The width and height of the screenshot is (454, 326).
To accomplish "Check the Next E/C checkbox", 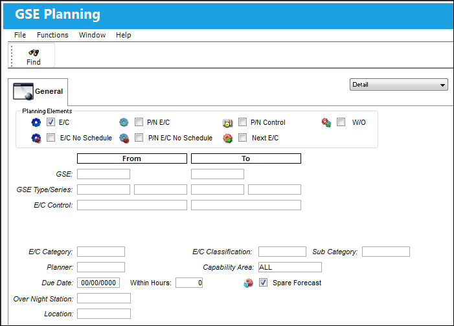I will click(242, 137).
